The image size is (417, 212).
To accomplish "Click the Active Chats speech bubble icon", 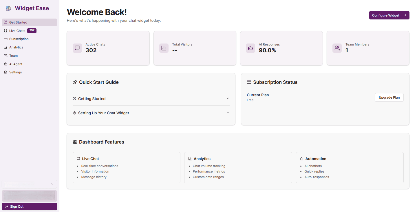I will point(77,48).
